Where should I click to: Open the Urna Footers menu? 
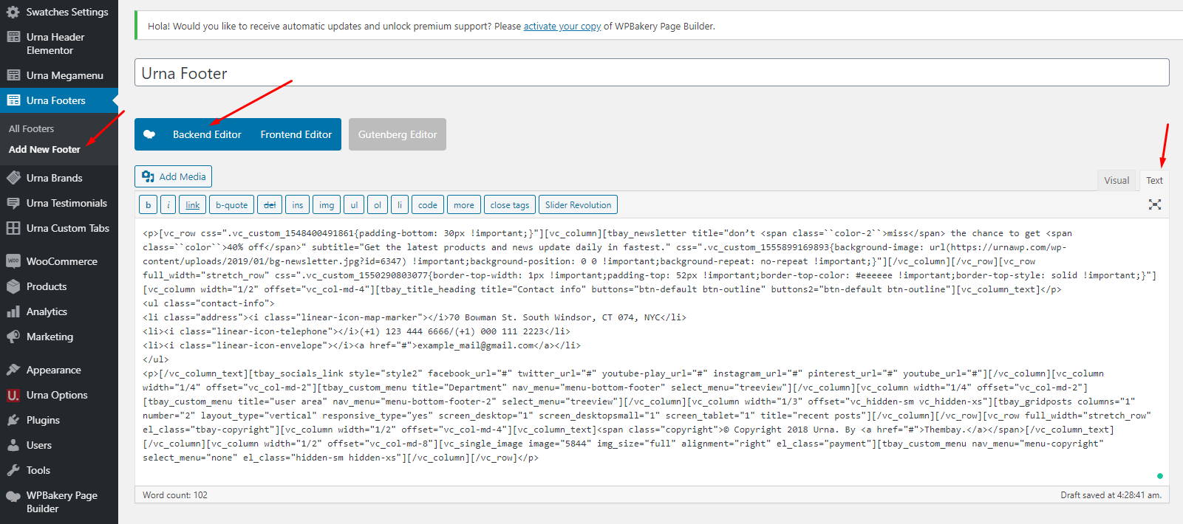click(59, 100)
